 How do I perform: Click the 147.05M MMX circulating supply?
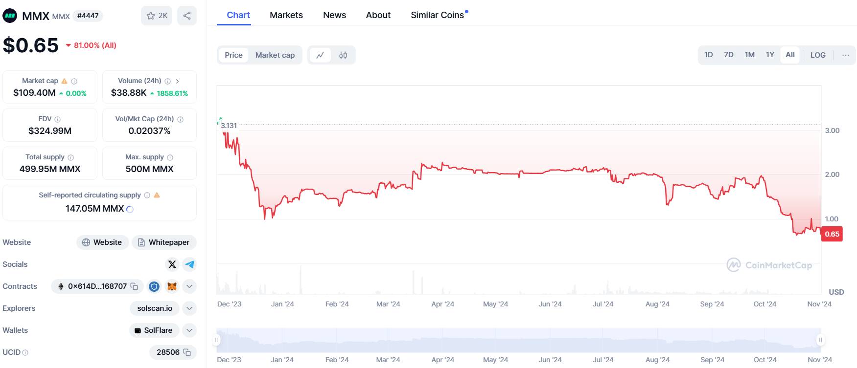[x=94, y=209]
